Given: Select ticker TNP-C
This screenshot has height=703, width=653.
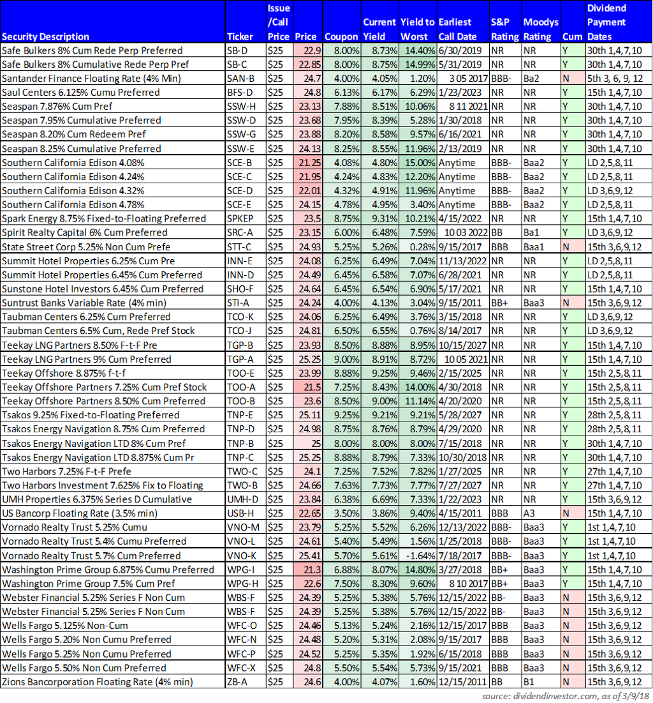Looking at the screenshot, I should point(246,457).
